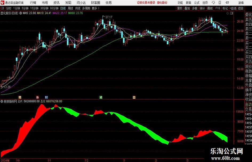The image size is (252, 162).
Task: Switch to 60分钟 period tab
Action: point(54,8)
